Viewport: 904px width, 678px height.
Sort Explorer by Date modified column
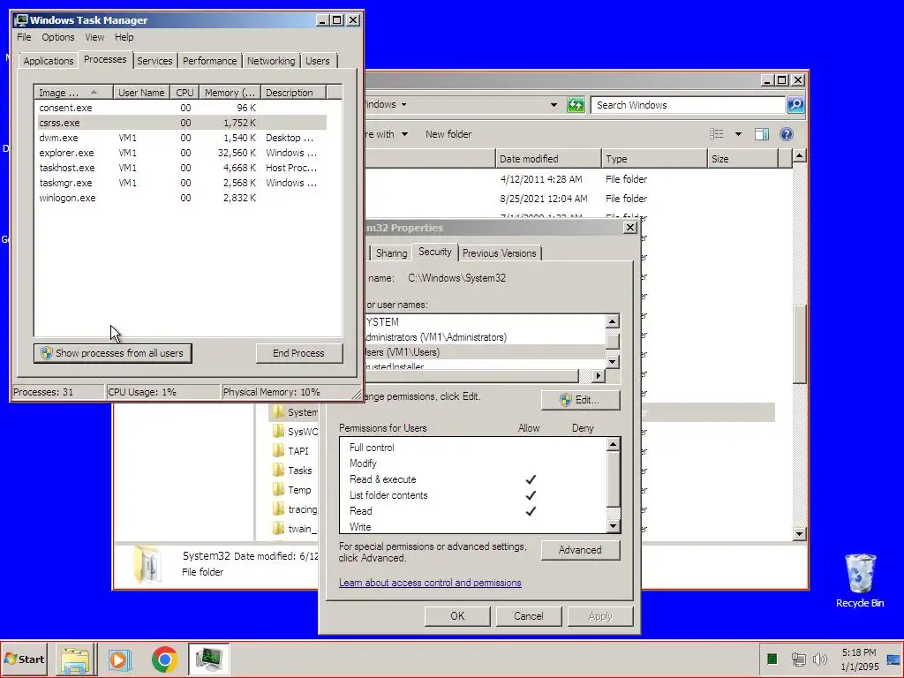click(547, 159)
